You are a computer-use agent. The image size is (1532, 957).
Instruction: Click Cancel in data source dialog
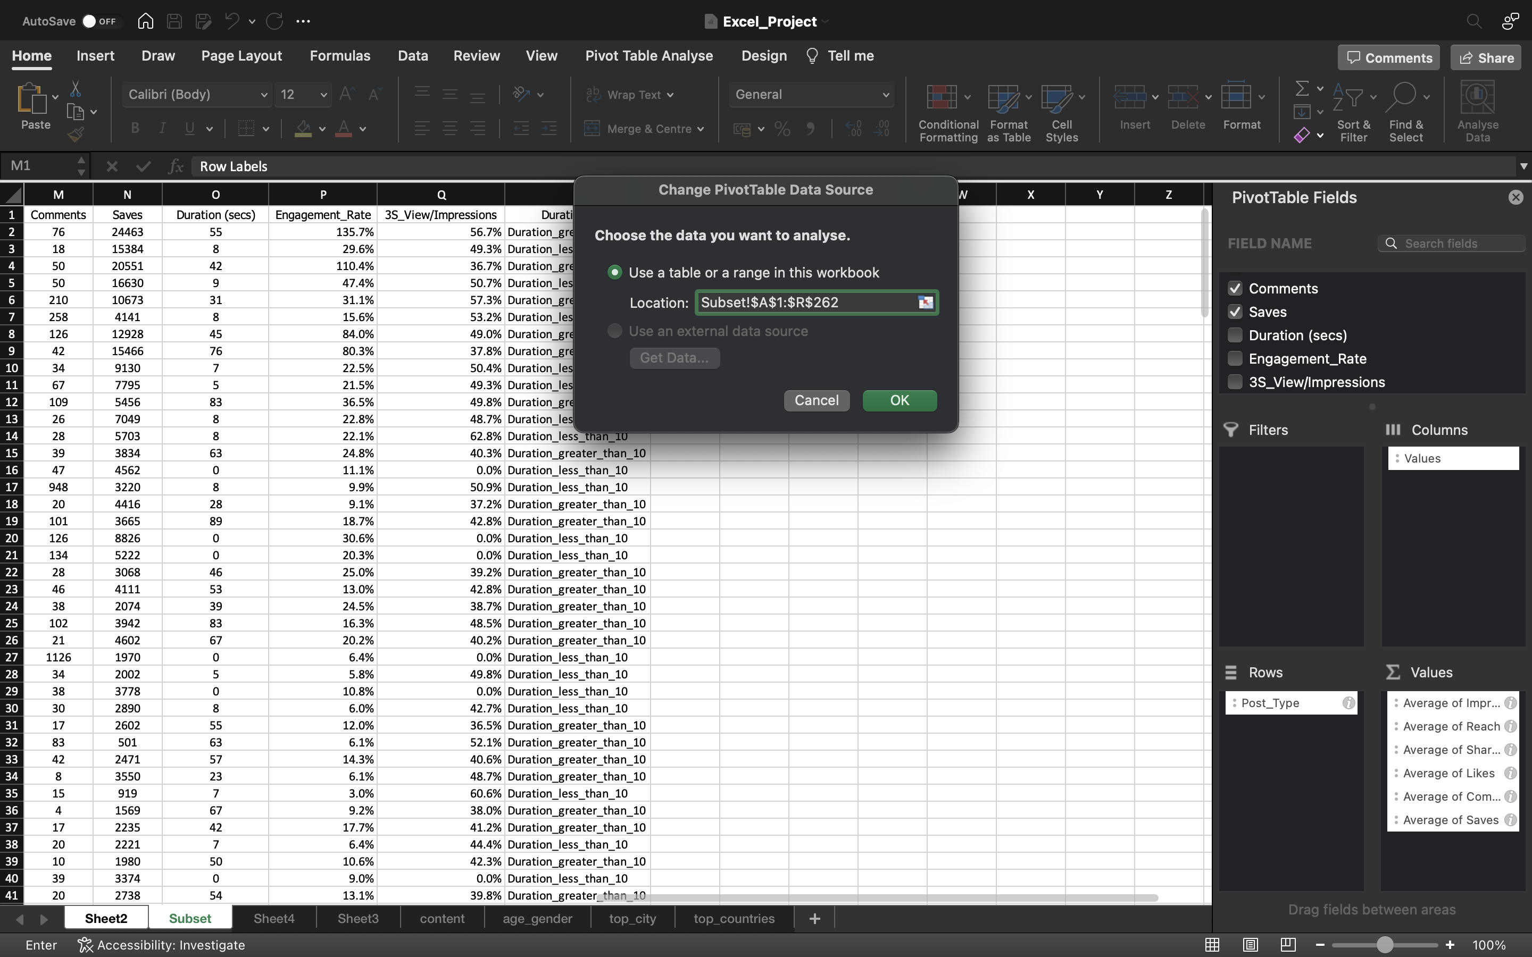[x=817, y=401]
